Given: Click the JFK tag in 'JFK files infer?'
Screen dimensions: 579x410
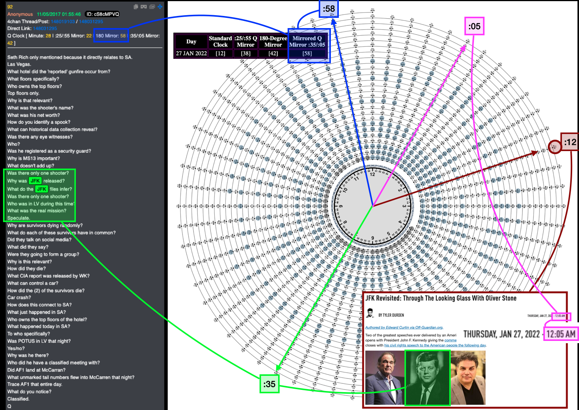Looking at the screenshot, I should [42, 189].
